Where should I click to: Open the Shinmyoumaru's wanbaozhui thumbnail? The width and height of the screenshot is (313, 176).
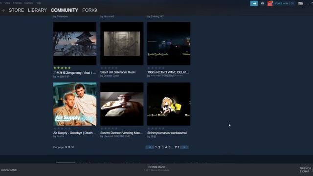[169, 104]
